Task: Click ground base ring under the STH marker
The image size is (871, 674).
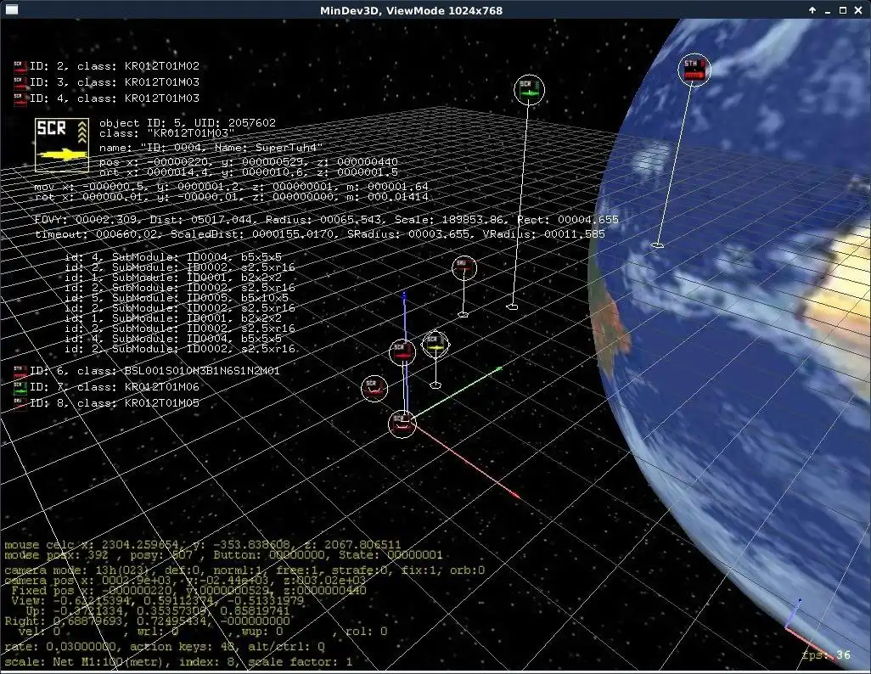Action: click(657, 245)
